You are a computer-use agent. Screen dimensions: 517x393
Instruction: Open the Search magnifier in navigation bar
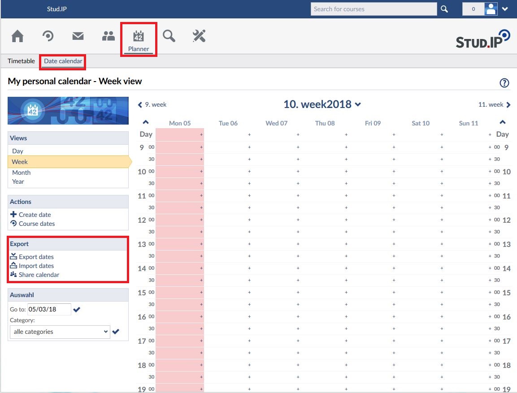click(169, 36)
